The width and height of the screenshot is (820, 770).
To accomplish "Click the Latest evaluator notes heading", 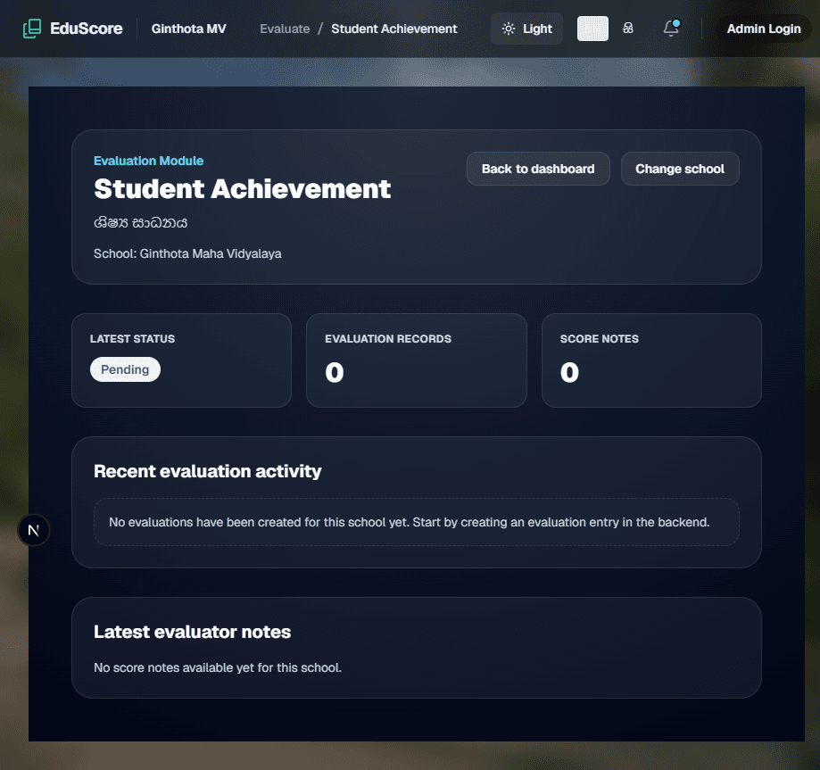I will [x=193, y=632].
